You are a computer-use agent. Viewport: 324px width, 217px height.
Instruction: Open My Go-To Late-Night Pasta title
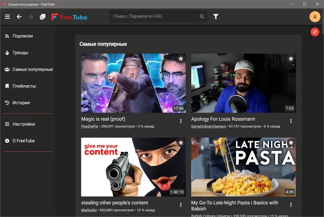(235, 206)
